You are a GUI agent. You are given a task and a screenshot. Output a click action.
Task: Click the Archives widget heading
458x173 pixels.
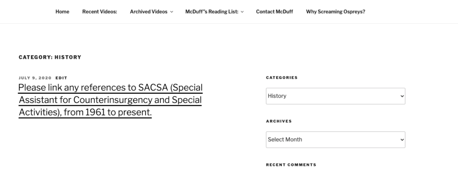279,121
